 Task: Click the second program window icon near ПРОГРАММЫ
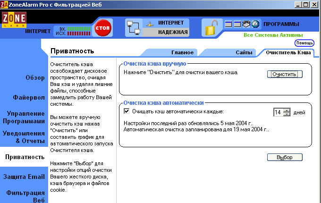coord(237,24)
